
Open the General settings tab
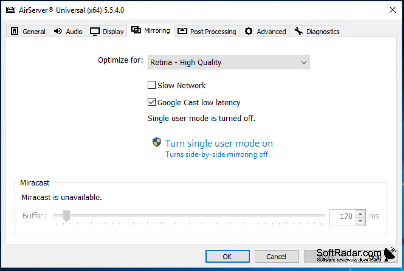pyautogui.click(x=28, y=31)
